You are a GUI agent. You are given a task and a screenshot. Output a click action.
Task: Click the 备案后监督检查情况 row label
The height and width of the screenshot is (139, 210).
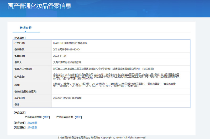(25, 91)
